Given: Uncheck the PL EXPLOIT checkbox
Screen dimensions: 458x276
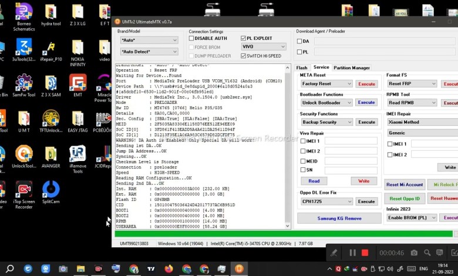Looking at the screenshot, I should 244,39.
